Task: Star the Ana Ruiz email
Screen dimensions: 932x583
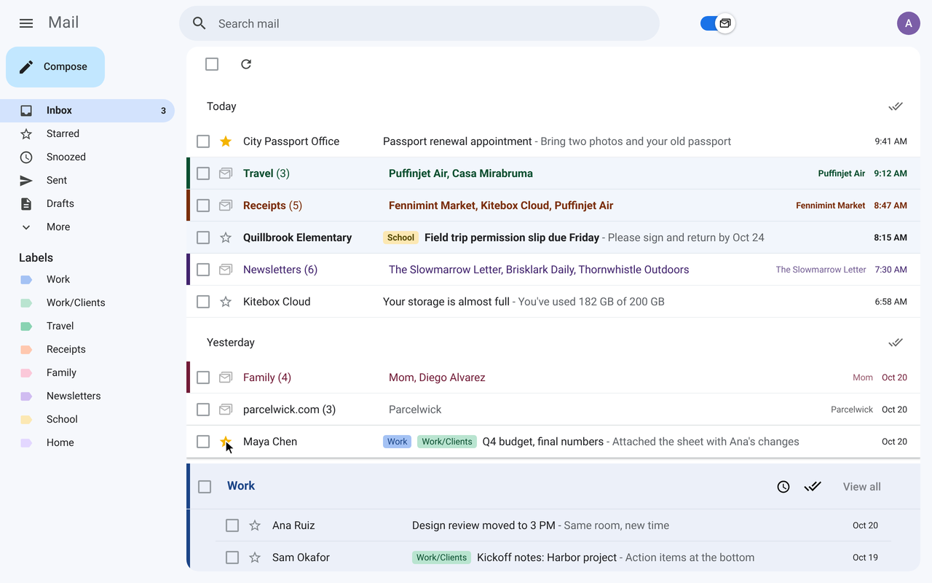Action: coord(255,525)
